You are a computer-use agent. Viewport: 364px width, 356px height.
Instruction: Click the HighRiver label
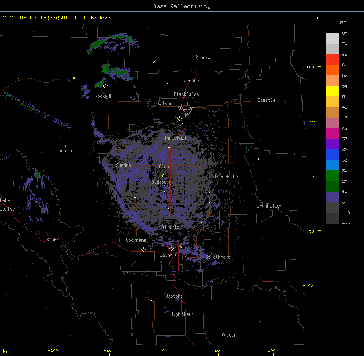(182, 314)
